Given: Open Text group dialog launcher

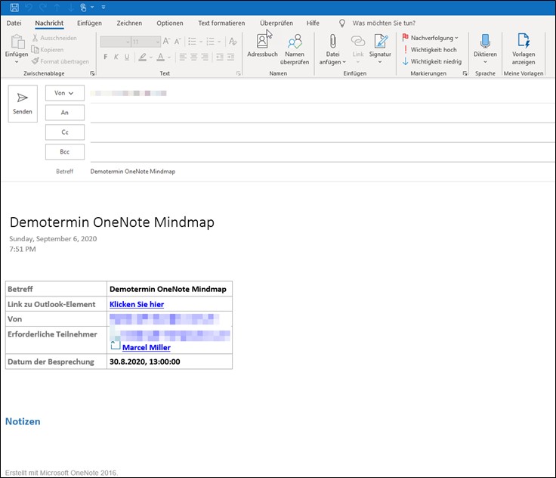Looking at the screenshot, I should pyautogui.click(x=238, y=73).
